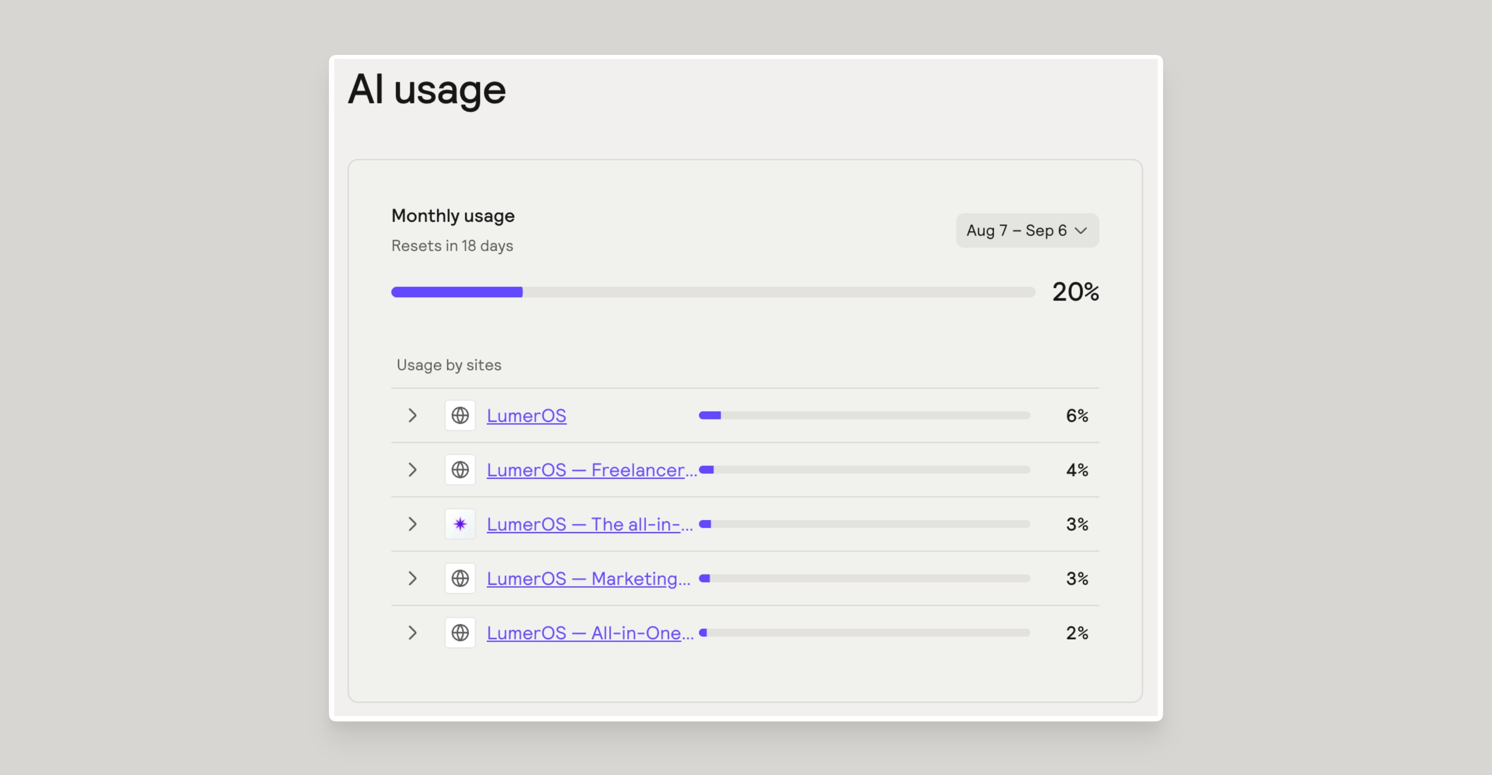Click the globe icon beside LumerOS
The image size is (1492, 775).
click(x=460, y=415)
